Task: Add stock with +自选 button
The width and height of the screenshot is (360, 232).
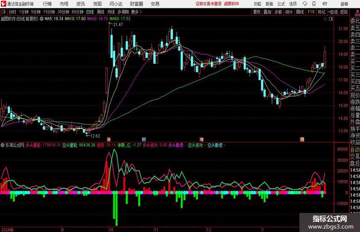Action: point(333,12)
